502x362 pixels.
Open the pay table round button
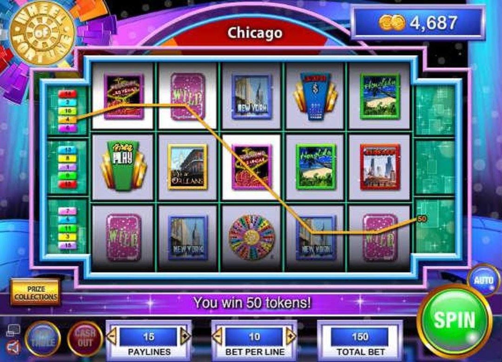pyautogui.click(x=43, y=339)
